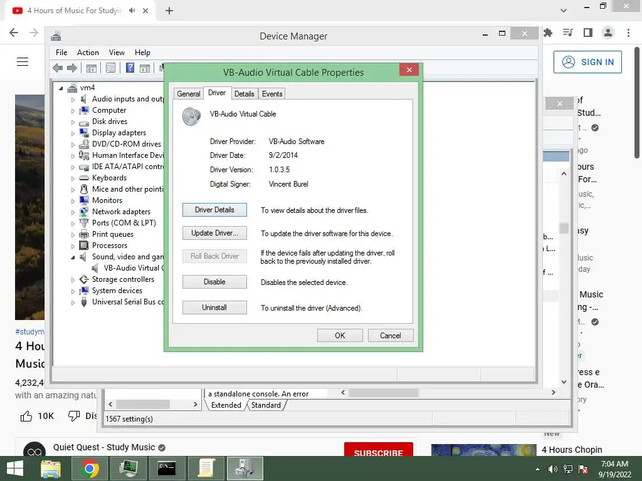Screen dimensions: 642x481
Task: Click the Chrome page vertical scrollbar
Action: click(637, 101)
